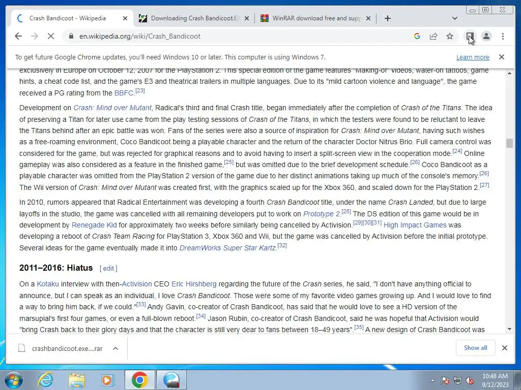Screen dimensions: 521x390
Task: Click the Google search icon in address bar
Action: pos(417,36)
